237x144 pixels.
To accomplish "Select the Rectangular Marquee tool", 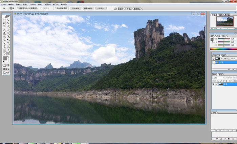I will (4, 20).
